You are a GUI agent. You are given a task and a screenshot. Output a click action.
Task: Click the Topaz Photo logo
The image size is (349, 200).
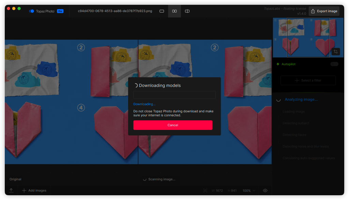tap(32, 11)
